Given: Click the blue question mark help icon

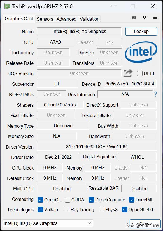Looking at the screenshot, I should point(155,94).
